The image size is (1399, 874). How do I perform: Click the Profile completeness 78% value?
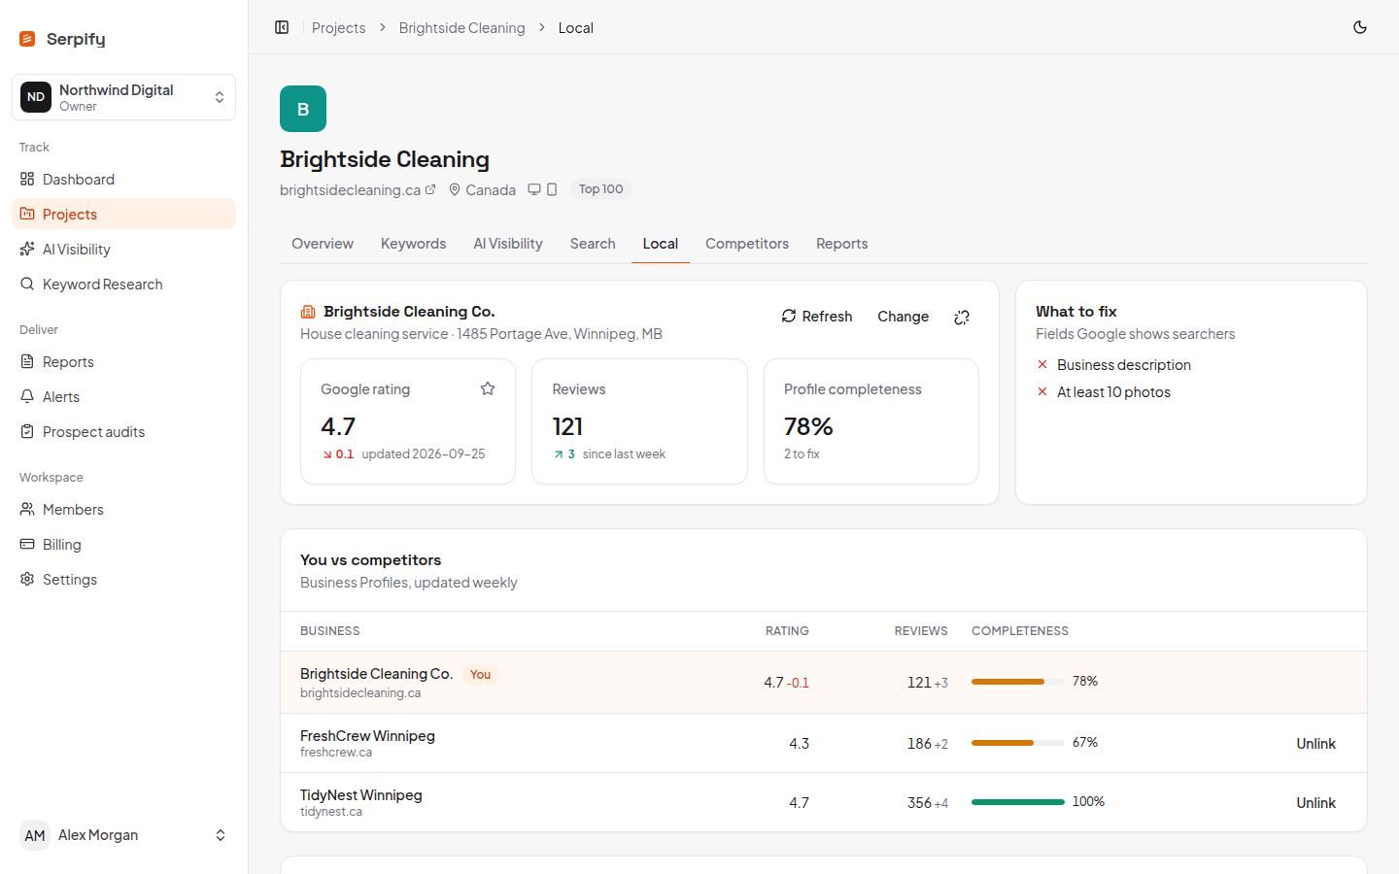pos(808,426)
